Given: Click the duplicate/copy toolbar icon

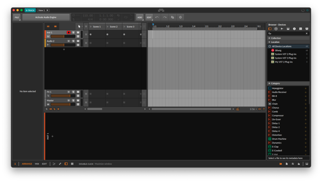Looking at the screenshot, I should click(x=173, y=17).
